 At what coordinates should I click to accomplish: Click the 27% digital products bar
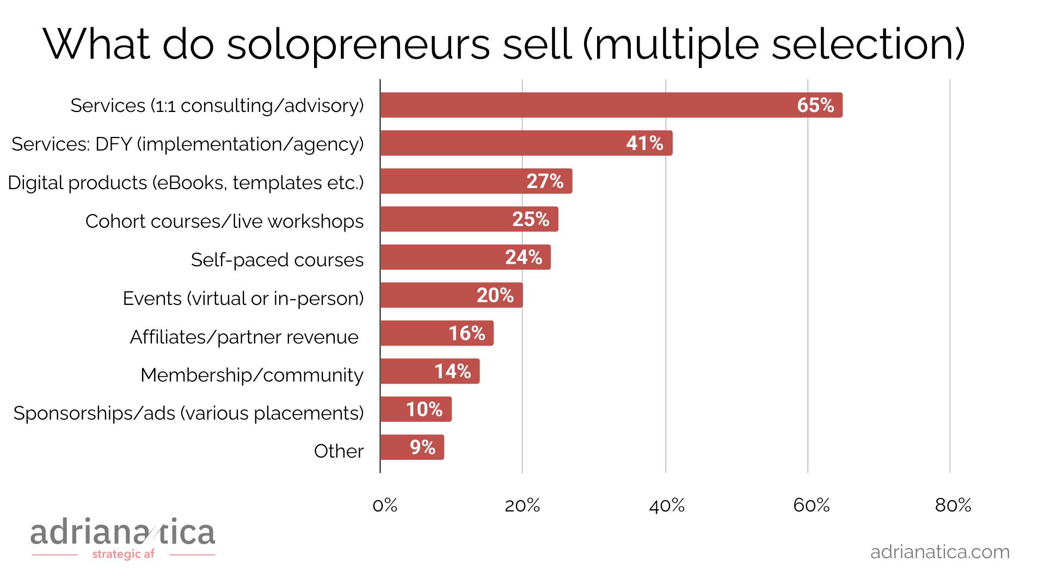476,181
